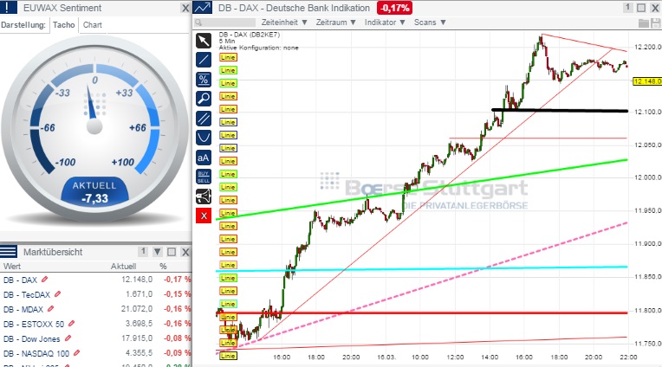The image size is (662, 367).
Task: Maximize the DB - DAX chart window
Action: (x=641, y=8)
